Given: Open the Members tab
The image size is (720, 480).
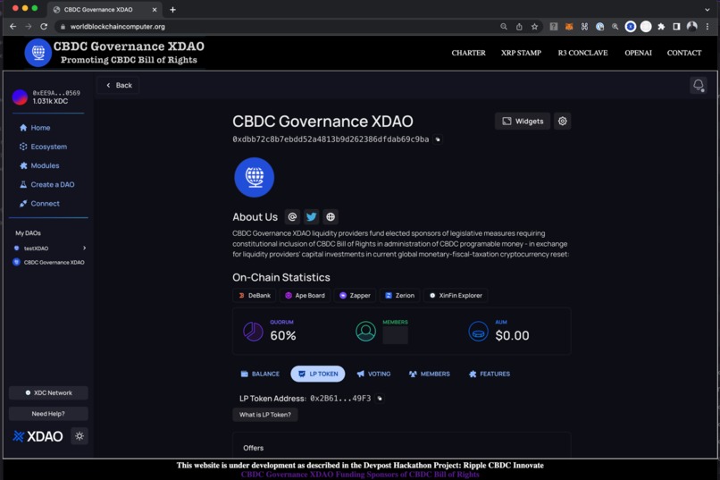Looking at the screenshot, I should (430, 374).
